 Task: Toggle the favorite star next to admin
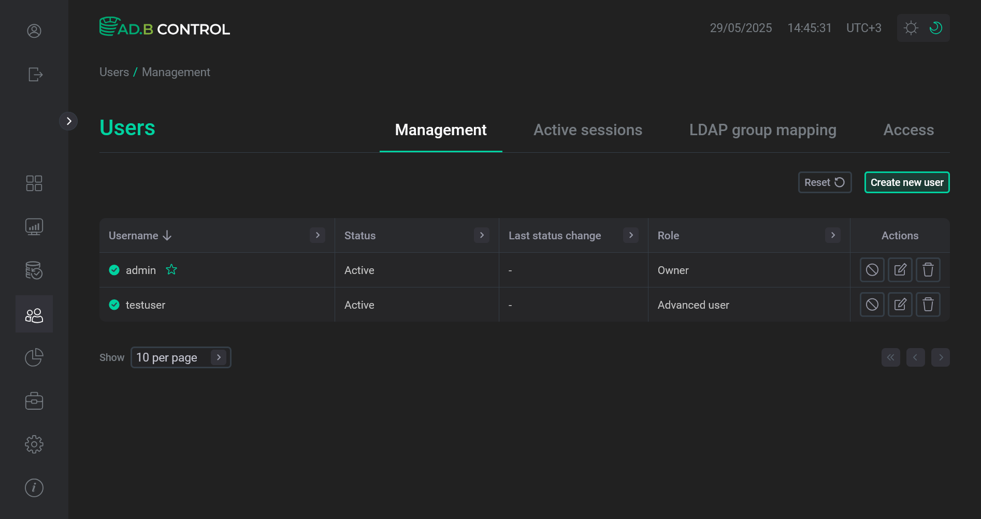[171, 269]
